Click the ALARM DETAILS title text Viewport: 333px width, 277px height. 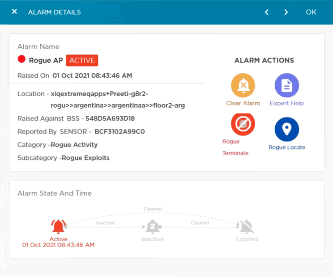(x=54, y=13)
